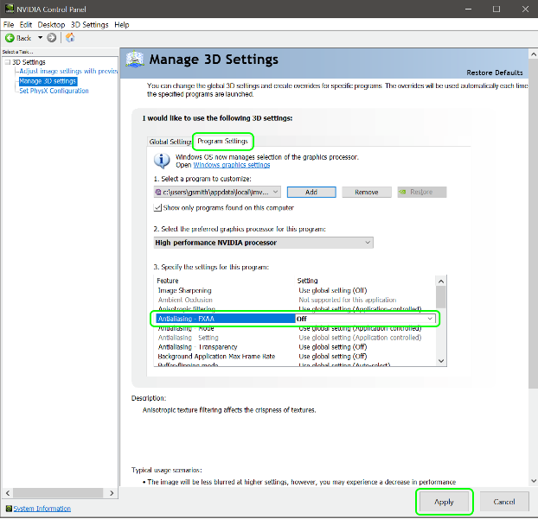Image resolution: width=538 pixels, height=519 pixels.
Task: Minimize the NVIDIA Control Panel window
Action: pos(468,9)
